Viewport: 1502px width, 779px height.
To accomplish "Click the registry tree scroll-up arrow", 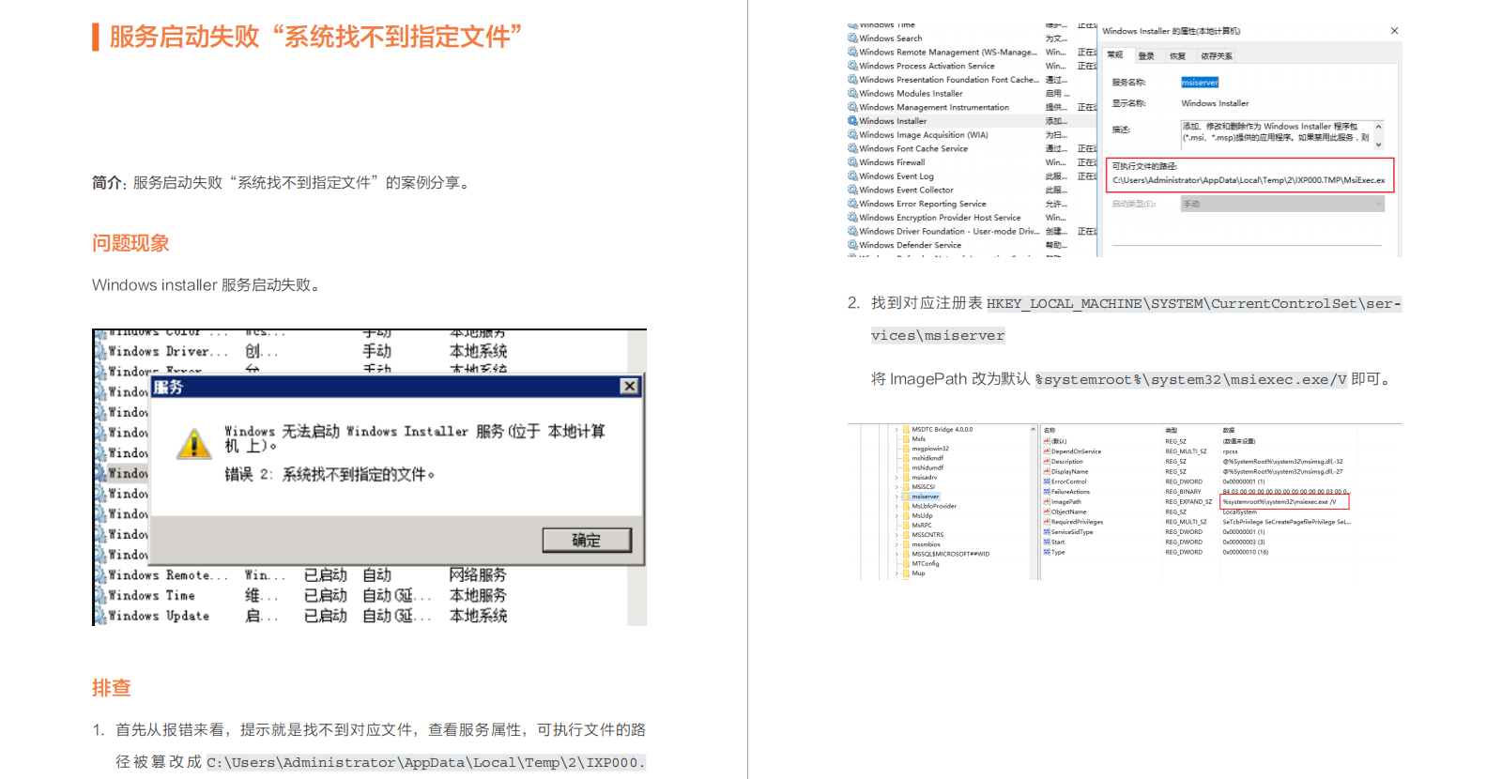I will click(x=1033, y=430).
